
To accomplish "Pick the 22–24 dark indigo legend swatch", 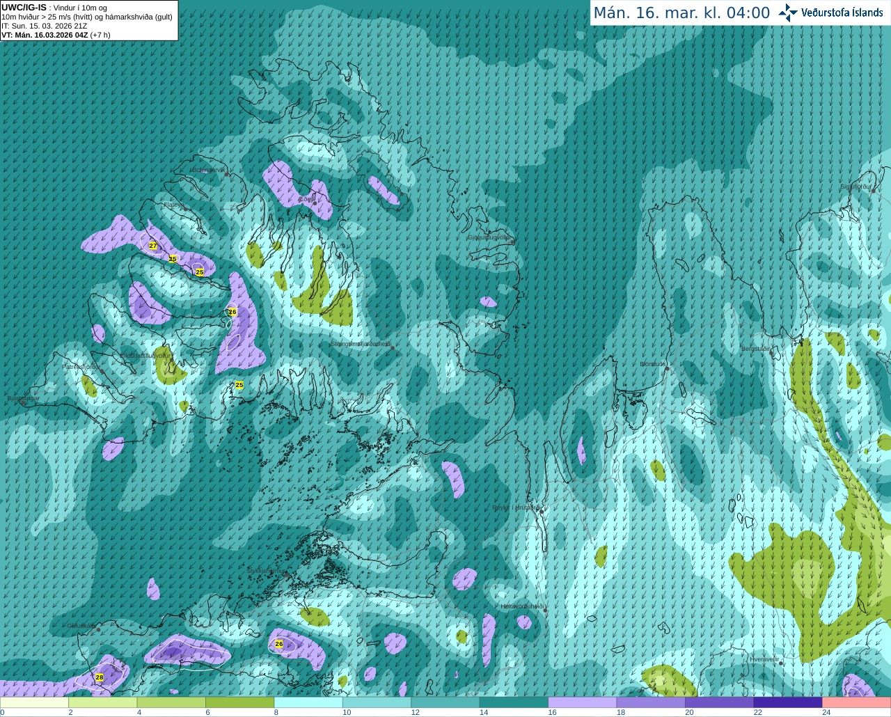I will click(788, 702).
